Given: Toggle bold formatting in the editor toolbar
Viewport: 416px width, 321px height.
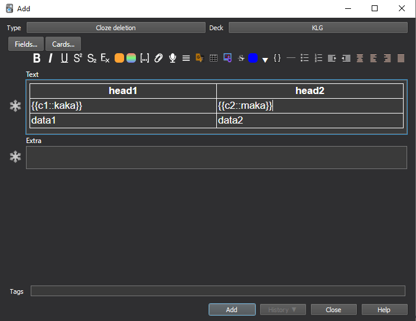Looking at the screenshot, I should 37,58.
